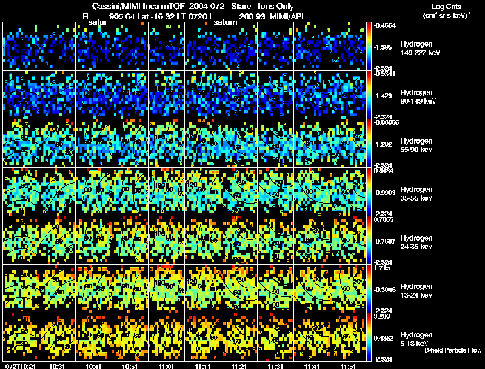This screenshot has width=485, height=369.
Task: Click the '11:51' time label
Action: pyautogui.click(x=348, y=366)
